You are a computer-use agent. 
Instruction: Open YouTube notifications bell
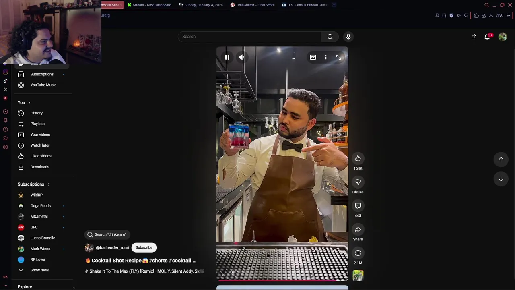tap(488, 37)
